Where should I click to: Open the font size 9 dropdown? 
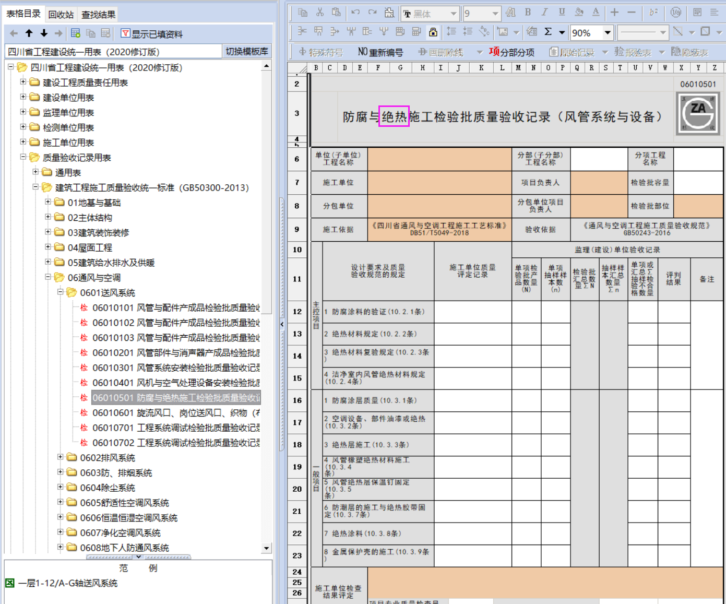(495, 14)
